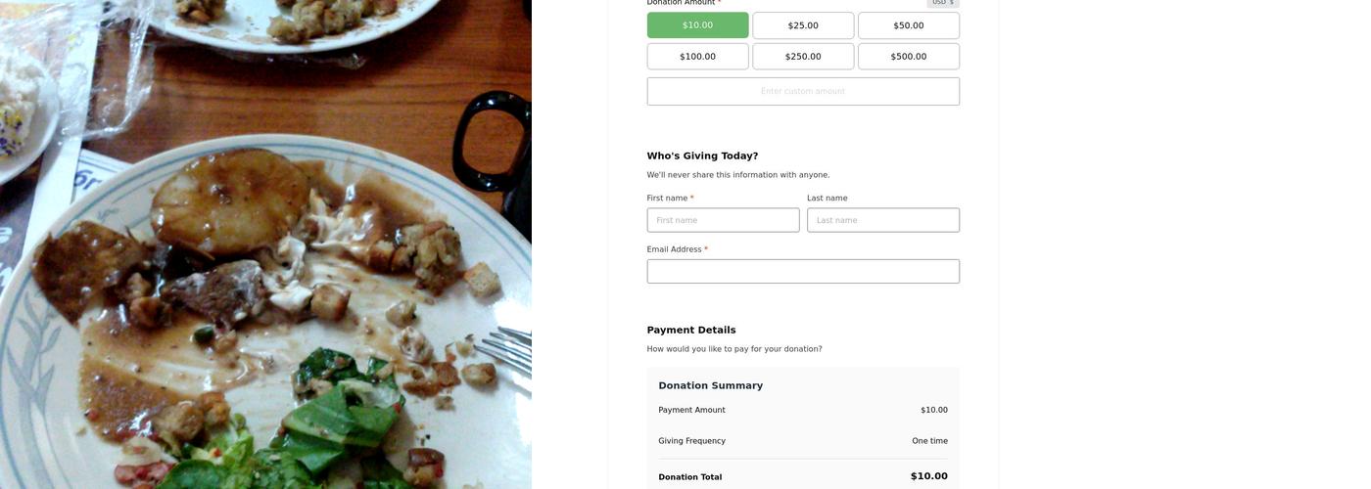Click the Last name field label
Screen dimensions: 1371x489
point(827,199)
